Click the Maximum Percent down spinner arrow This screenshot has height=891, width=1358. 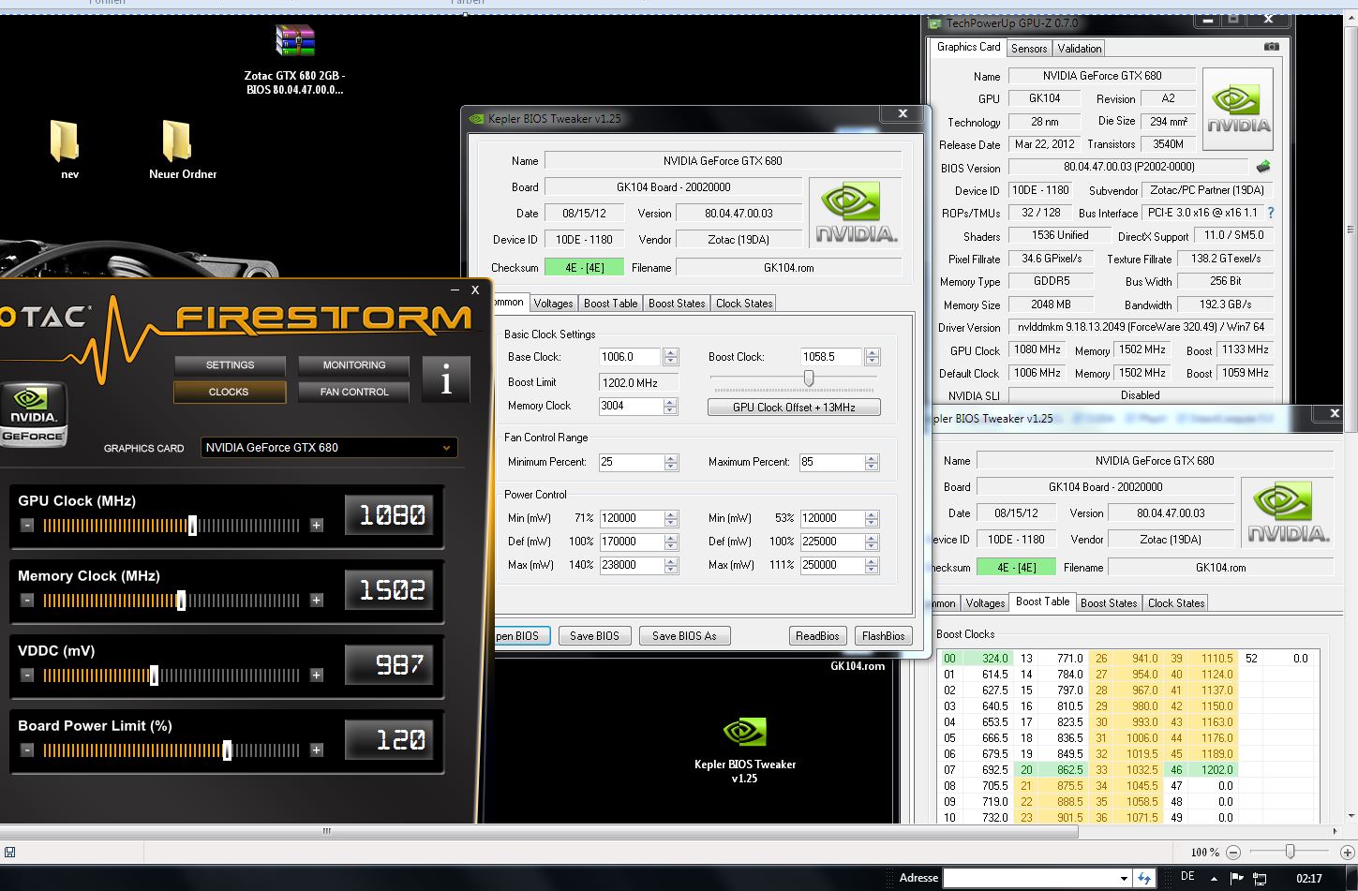click(x=872, y=467)
